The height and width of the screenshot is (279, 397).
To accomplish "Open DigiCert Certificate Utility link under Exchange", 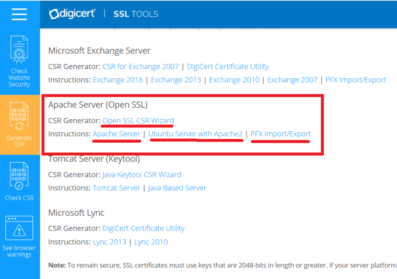I will [x=228, y=66].
